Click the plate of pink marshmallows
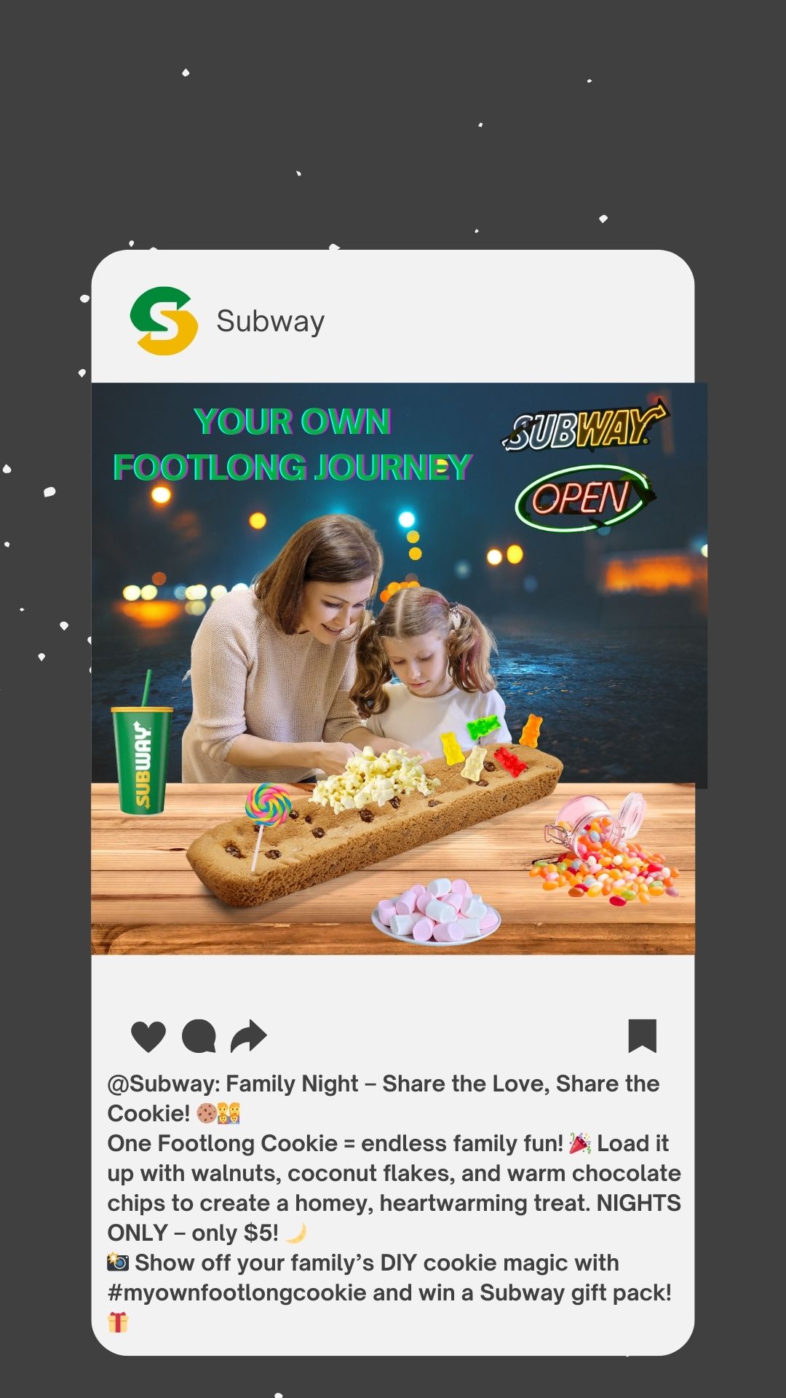The image size is (786, 1398). 437,912
